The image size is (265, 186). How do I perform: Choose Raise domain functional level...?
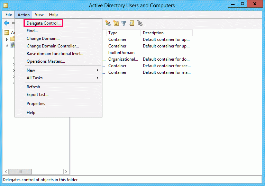pyautogui.click(x=63, y=54)
